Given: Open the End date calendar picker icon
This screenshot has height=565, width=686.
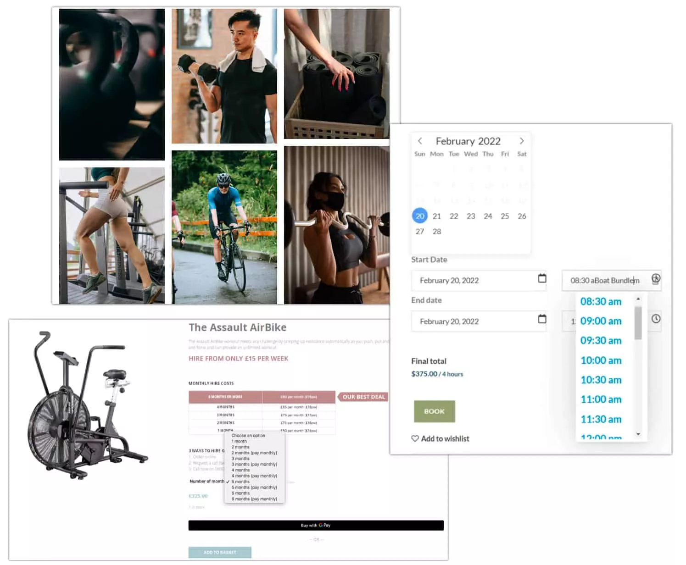Looking at the screenshot, I should tap(542, 319).
